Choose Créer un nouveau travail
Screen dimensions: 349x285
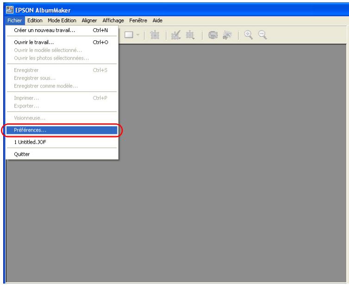62,30
